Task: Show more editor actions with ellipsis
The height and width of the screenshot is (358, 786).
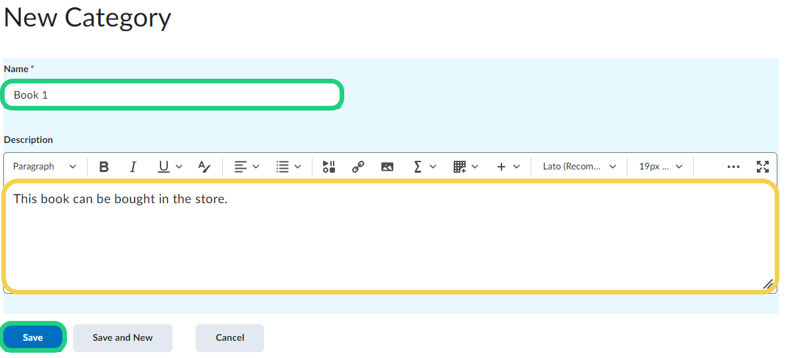Action: click(x=733, y=167)
